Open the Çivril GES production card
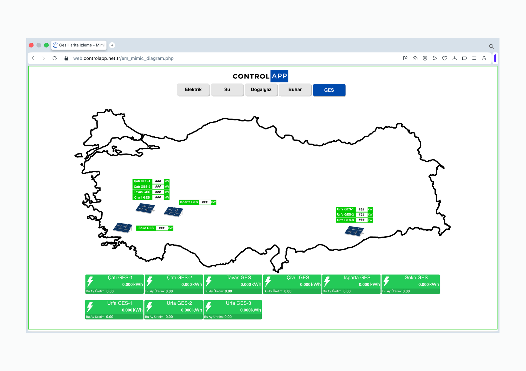This screenshot has width=526, height=371. click(x=292, y=284)
